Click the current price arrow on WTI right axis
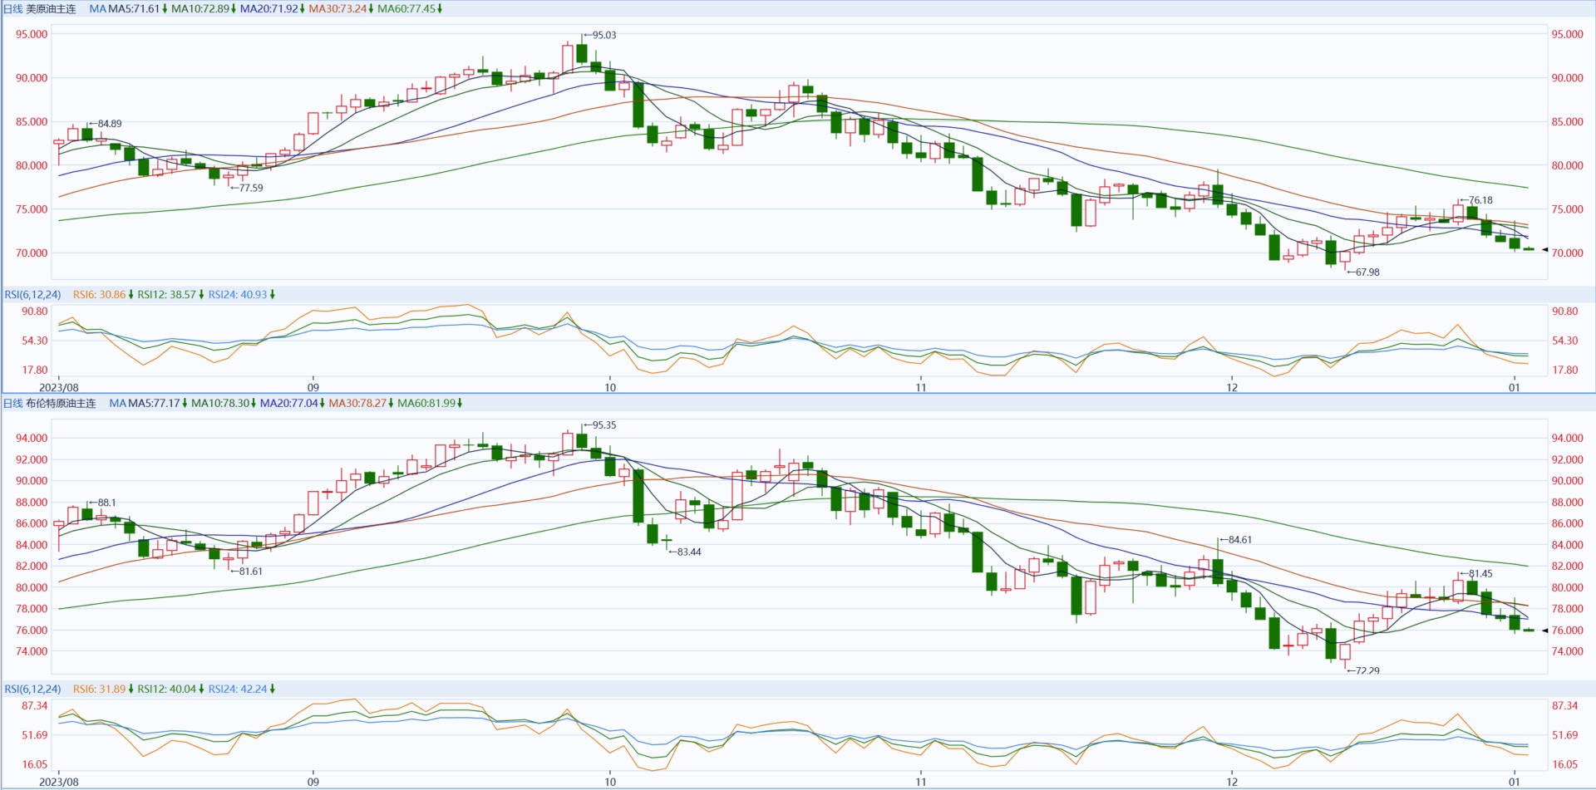 pyautogui.click(x=1545, y=249)
